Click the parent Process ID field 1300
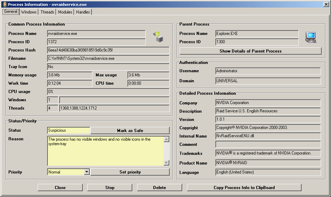The width and height of the screenshot is (331, 197). coord(257,42)
